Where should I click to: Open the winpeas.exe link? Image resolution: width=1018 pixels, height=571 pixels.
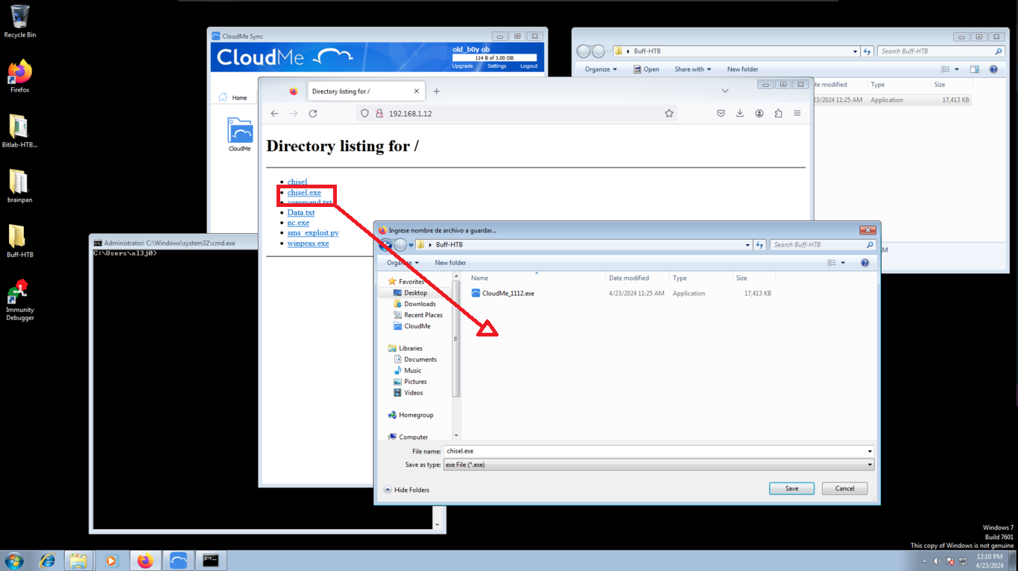pos(308,243)
